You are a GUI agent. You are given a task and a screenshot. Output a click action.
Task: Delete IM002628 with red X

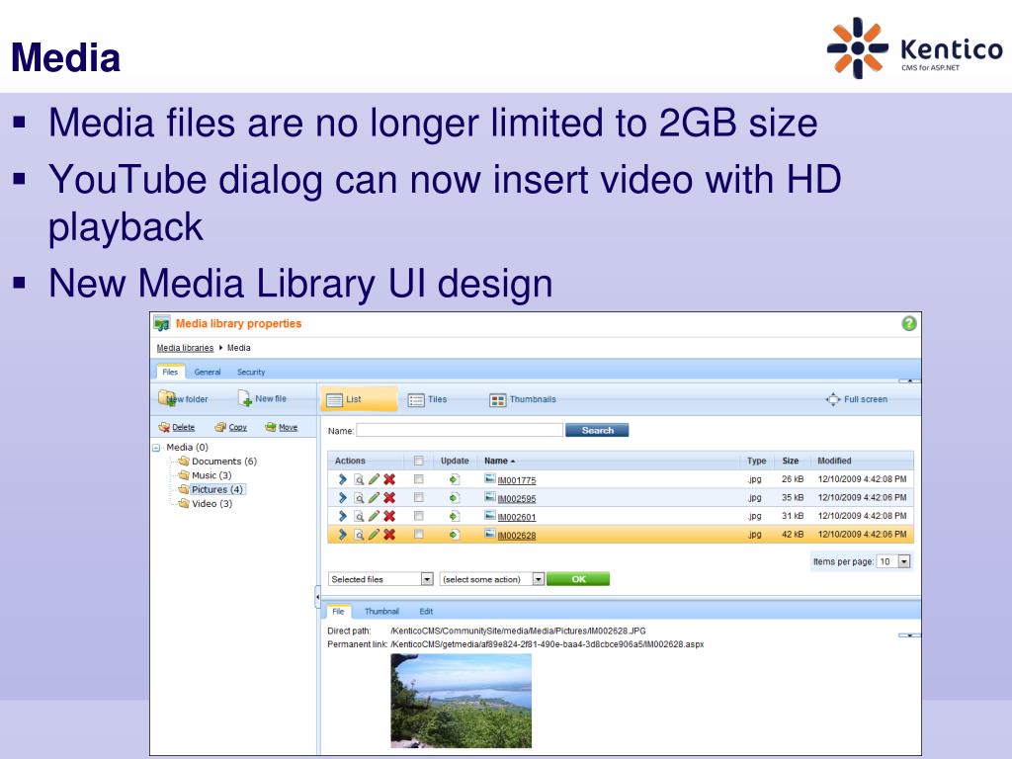click(389, 535)
